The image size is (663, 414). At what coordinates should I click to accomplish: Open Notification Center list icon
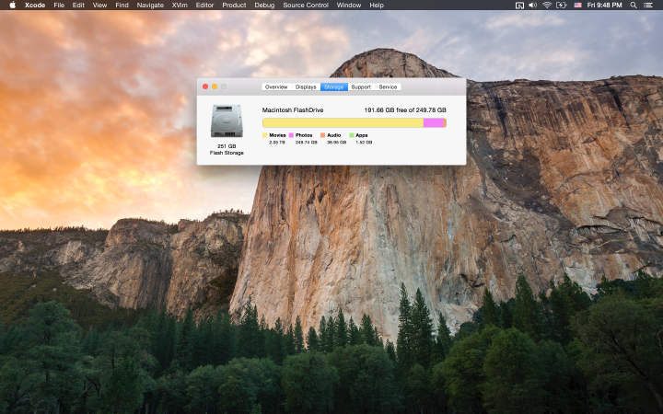(x=647, y=6)
